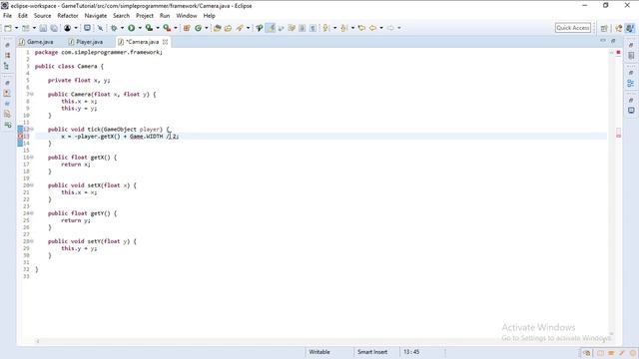Click the Task List icon in right trim
This screenshot has height=359, width=639.
click(631, 56)
